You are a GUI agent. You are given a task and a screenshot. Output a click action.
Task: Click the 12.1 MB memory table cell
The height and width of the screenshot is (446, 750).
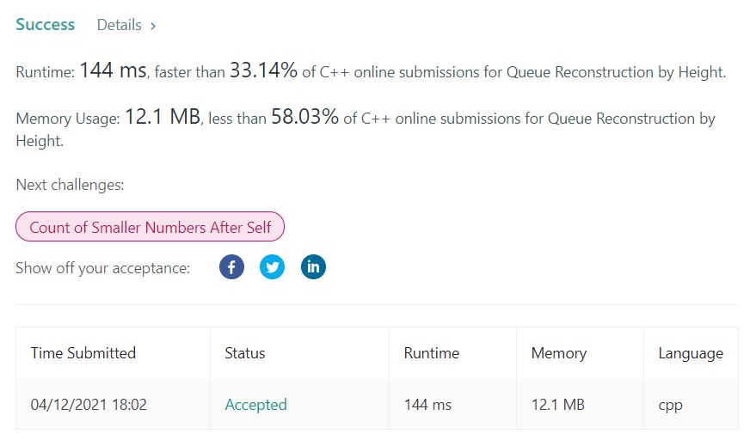[x=557, y=404]
